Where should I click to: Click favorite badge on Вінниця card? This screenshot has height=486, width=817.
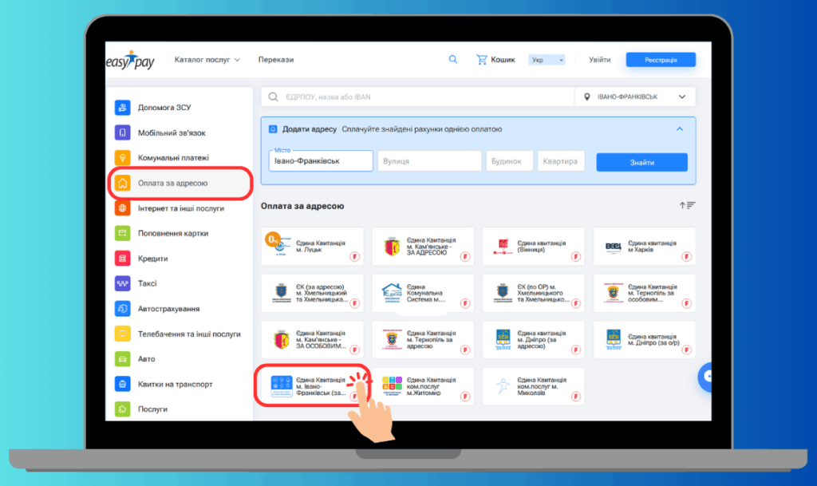(576, 256)
